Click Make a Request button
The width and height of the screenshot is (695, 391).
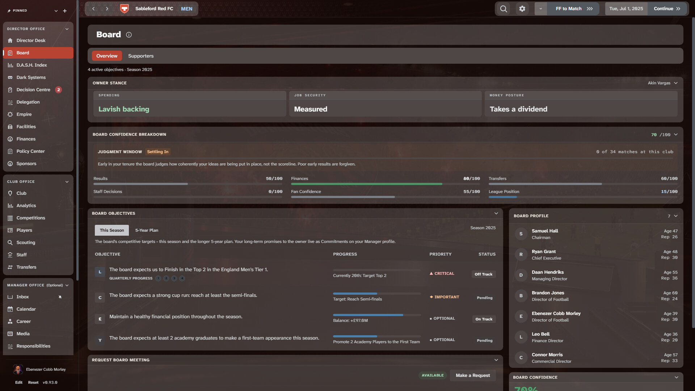[473, 375]
